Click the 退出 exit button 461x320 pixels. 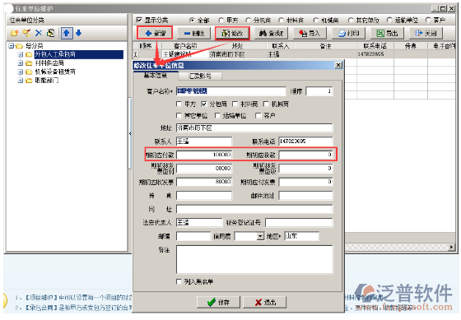pos(265,302)
